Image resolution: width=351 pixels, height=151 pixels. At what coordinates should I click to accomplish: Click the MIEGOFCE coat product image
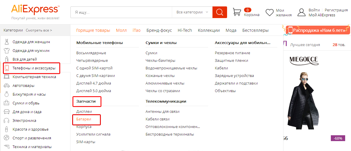click(304, 99)
